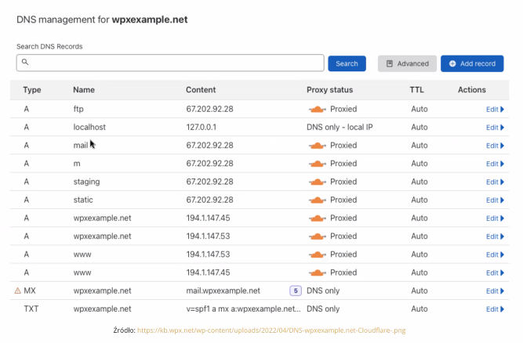Click the magnifier icon in search box
Viewport: 523px width, 343px height.
click(25, 62)
